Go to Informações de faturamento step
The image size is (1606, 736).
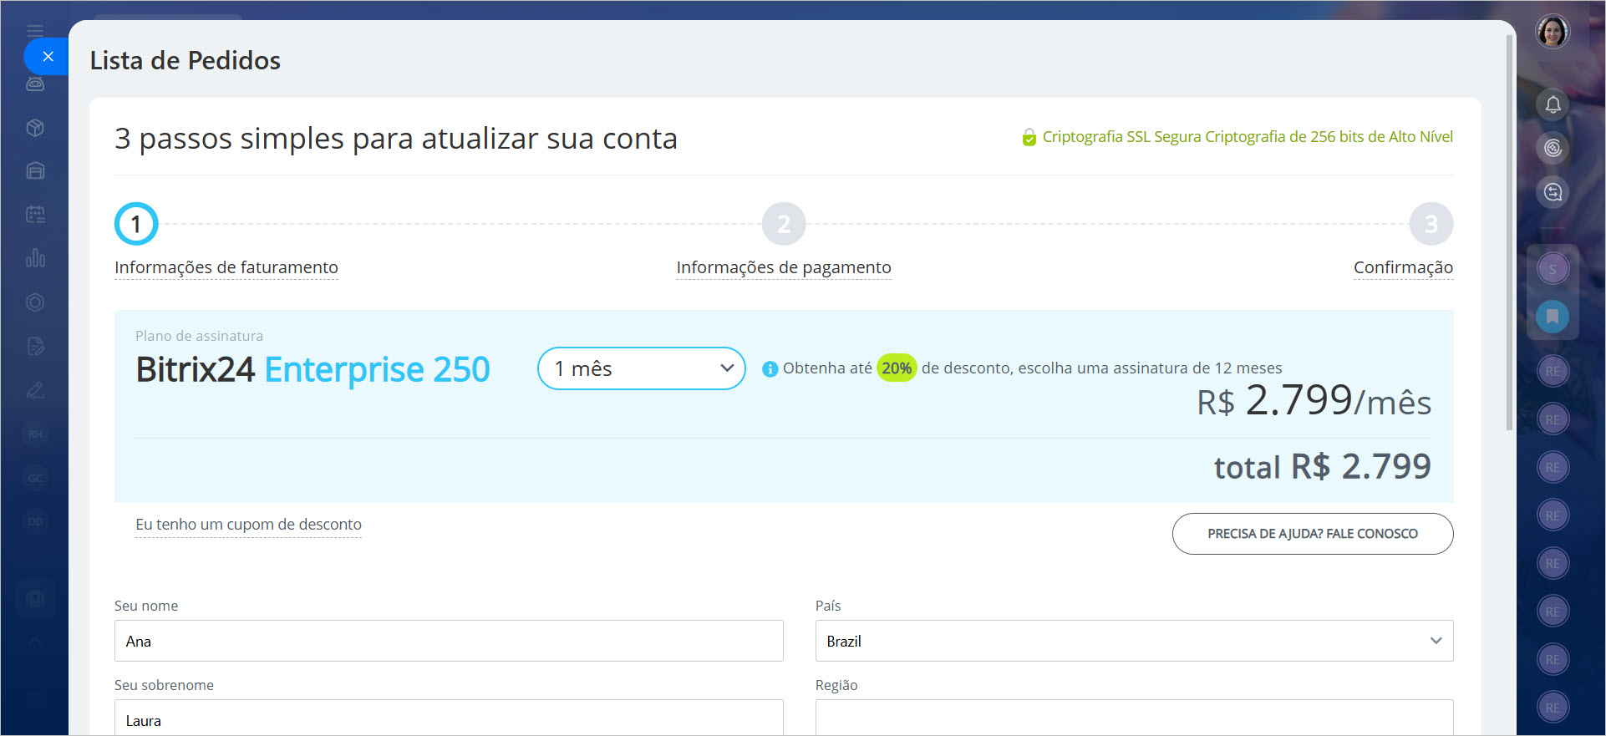(x=226, y=267)
